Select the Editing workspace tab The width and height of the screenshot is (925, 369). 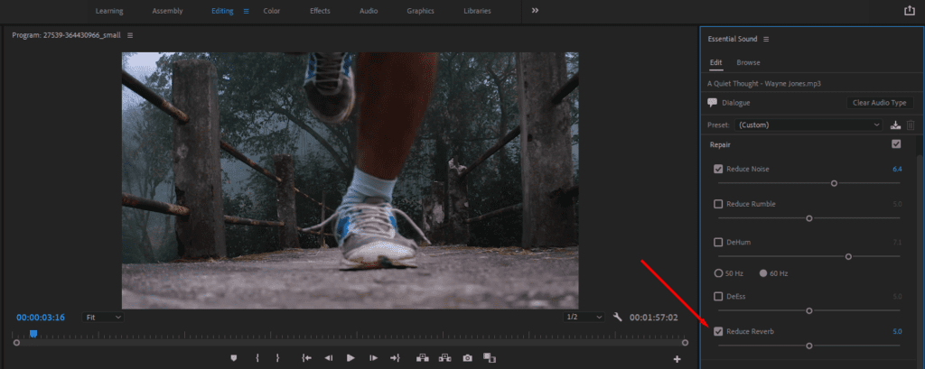(x=222, y=11)
